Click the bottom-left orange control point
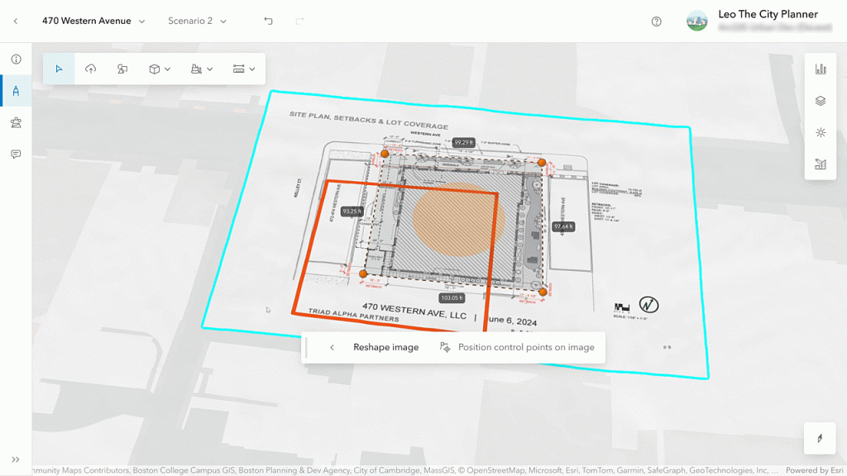Screen dimensions: 847x476 coord(364,274)
